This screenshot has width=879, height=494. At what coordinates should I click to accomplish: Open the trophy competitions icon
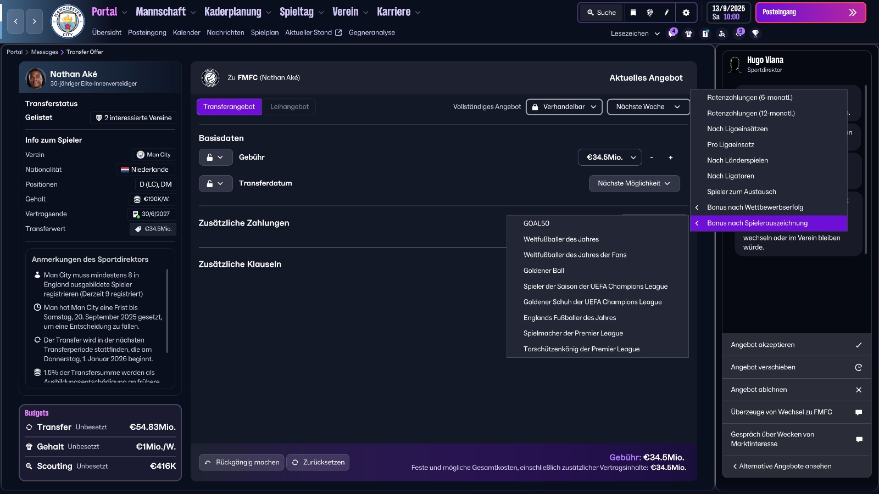pyautogui.click(x=756, y=33)
